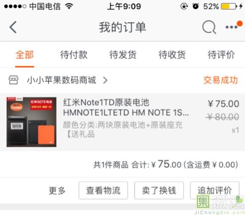Screen dimensions: 245x215
Task: Switch to the 待付款 tab
Action: [74, 55]
